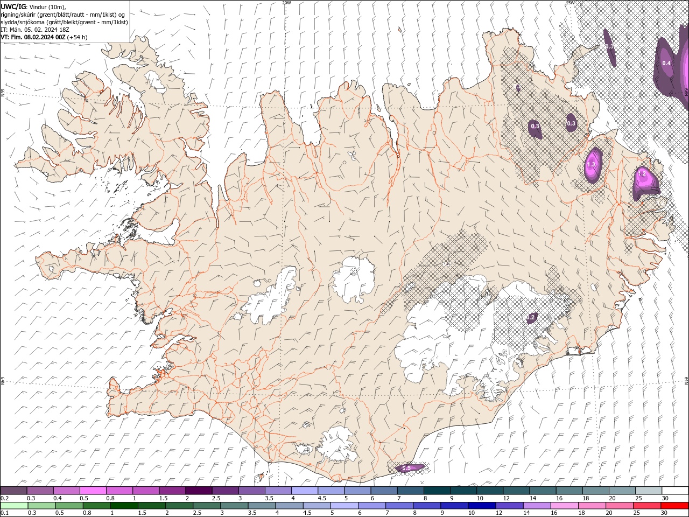Pick the dark green lower swatch between 1 and 1.5
Image resolution: width=689 pixels, height=517 pixels.
click(x=124, y=505)
